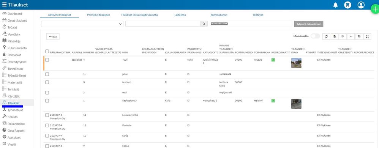Click green coordinates check in Keskuskatu 3 row
This screenshot has width=379, height=148.
(x=273, y=101)
